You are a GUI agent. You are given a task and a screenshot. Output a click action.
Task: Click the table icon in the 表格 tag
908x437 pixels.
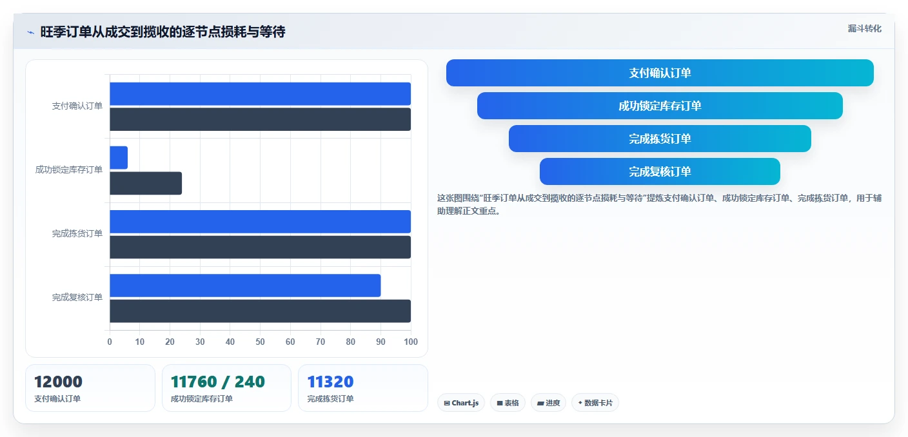click(500, 403)
